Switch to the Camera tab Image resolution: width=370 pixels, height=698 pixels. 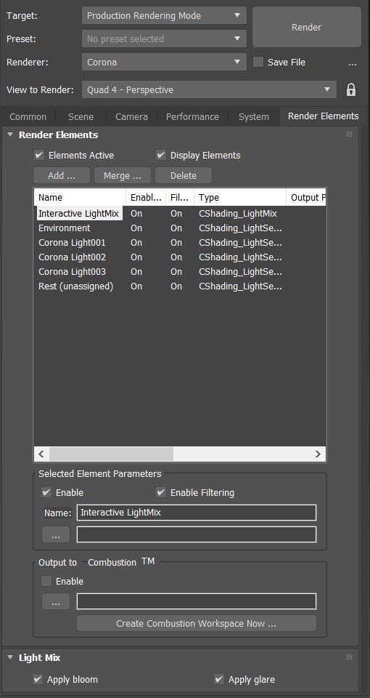click(x=131, y=116)
